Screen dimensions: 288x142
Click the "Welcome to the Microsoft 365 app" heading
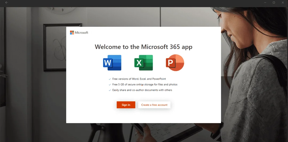144,47
